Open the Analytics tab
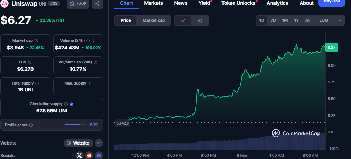The image size is (351, 159). point(277,3)
